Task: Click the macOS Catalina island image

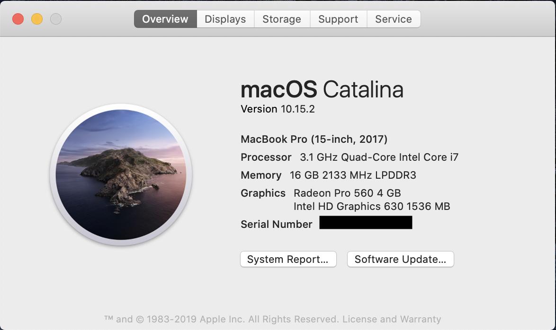Action: tap(121, 174)
